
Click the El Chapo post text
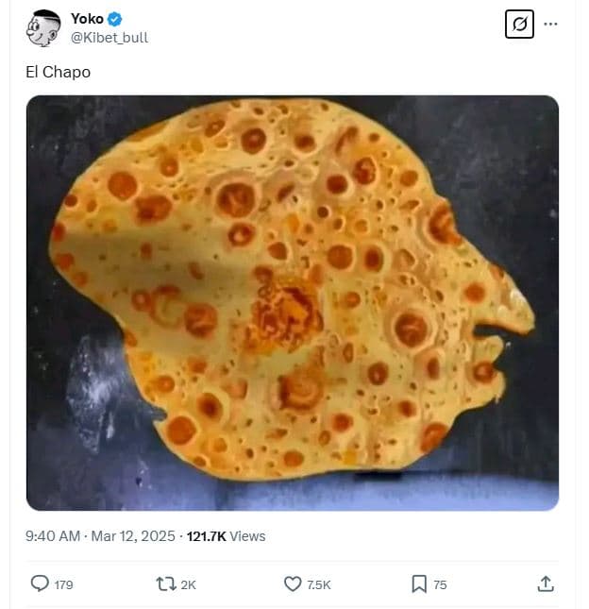tap(59, 72)
